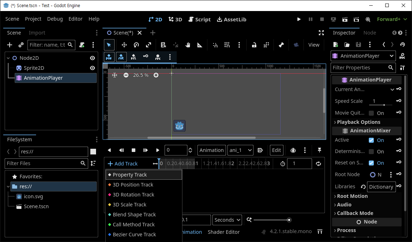Select the Move mode tool

pos(124,45)
